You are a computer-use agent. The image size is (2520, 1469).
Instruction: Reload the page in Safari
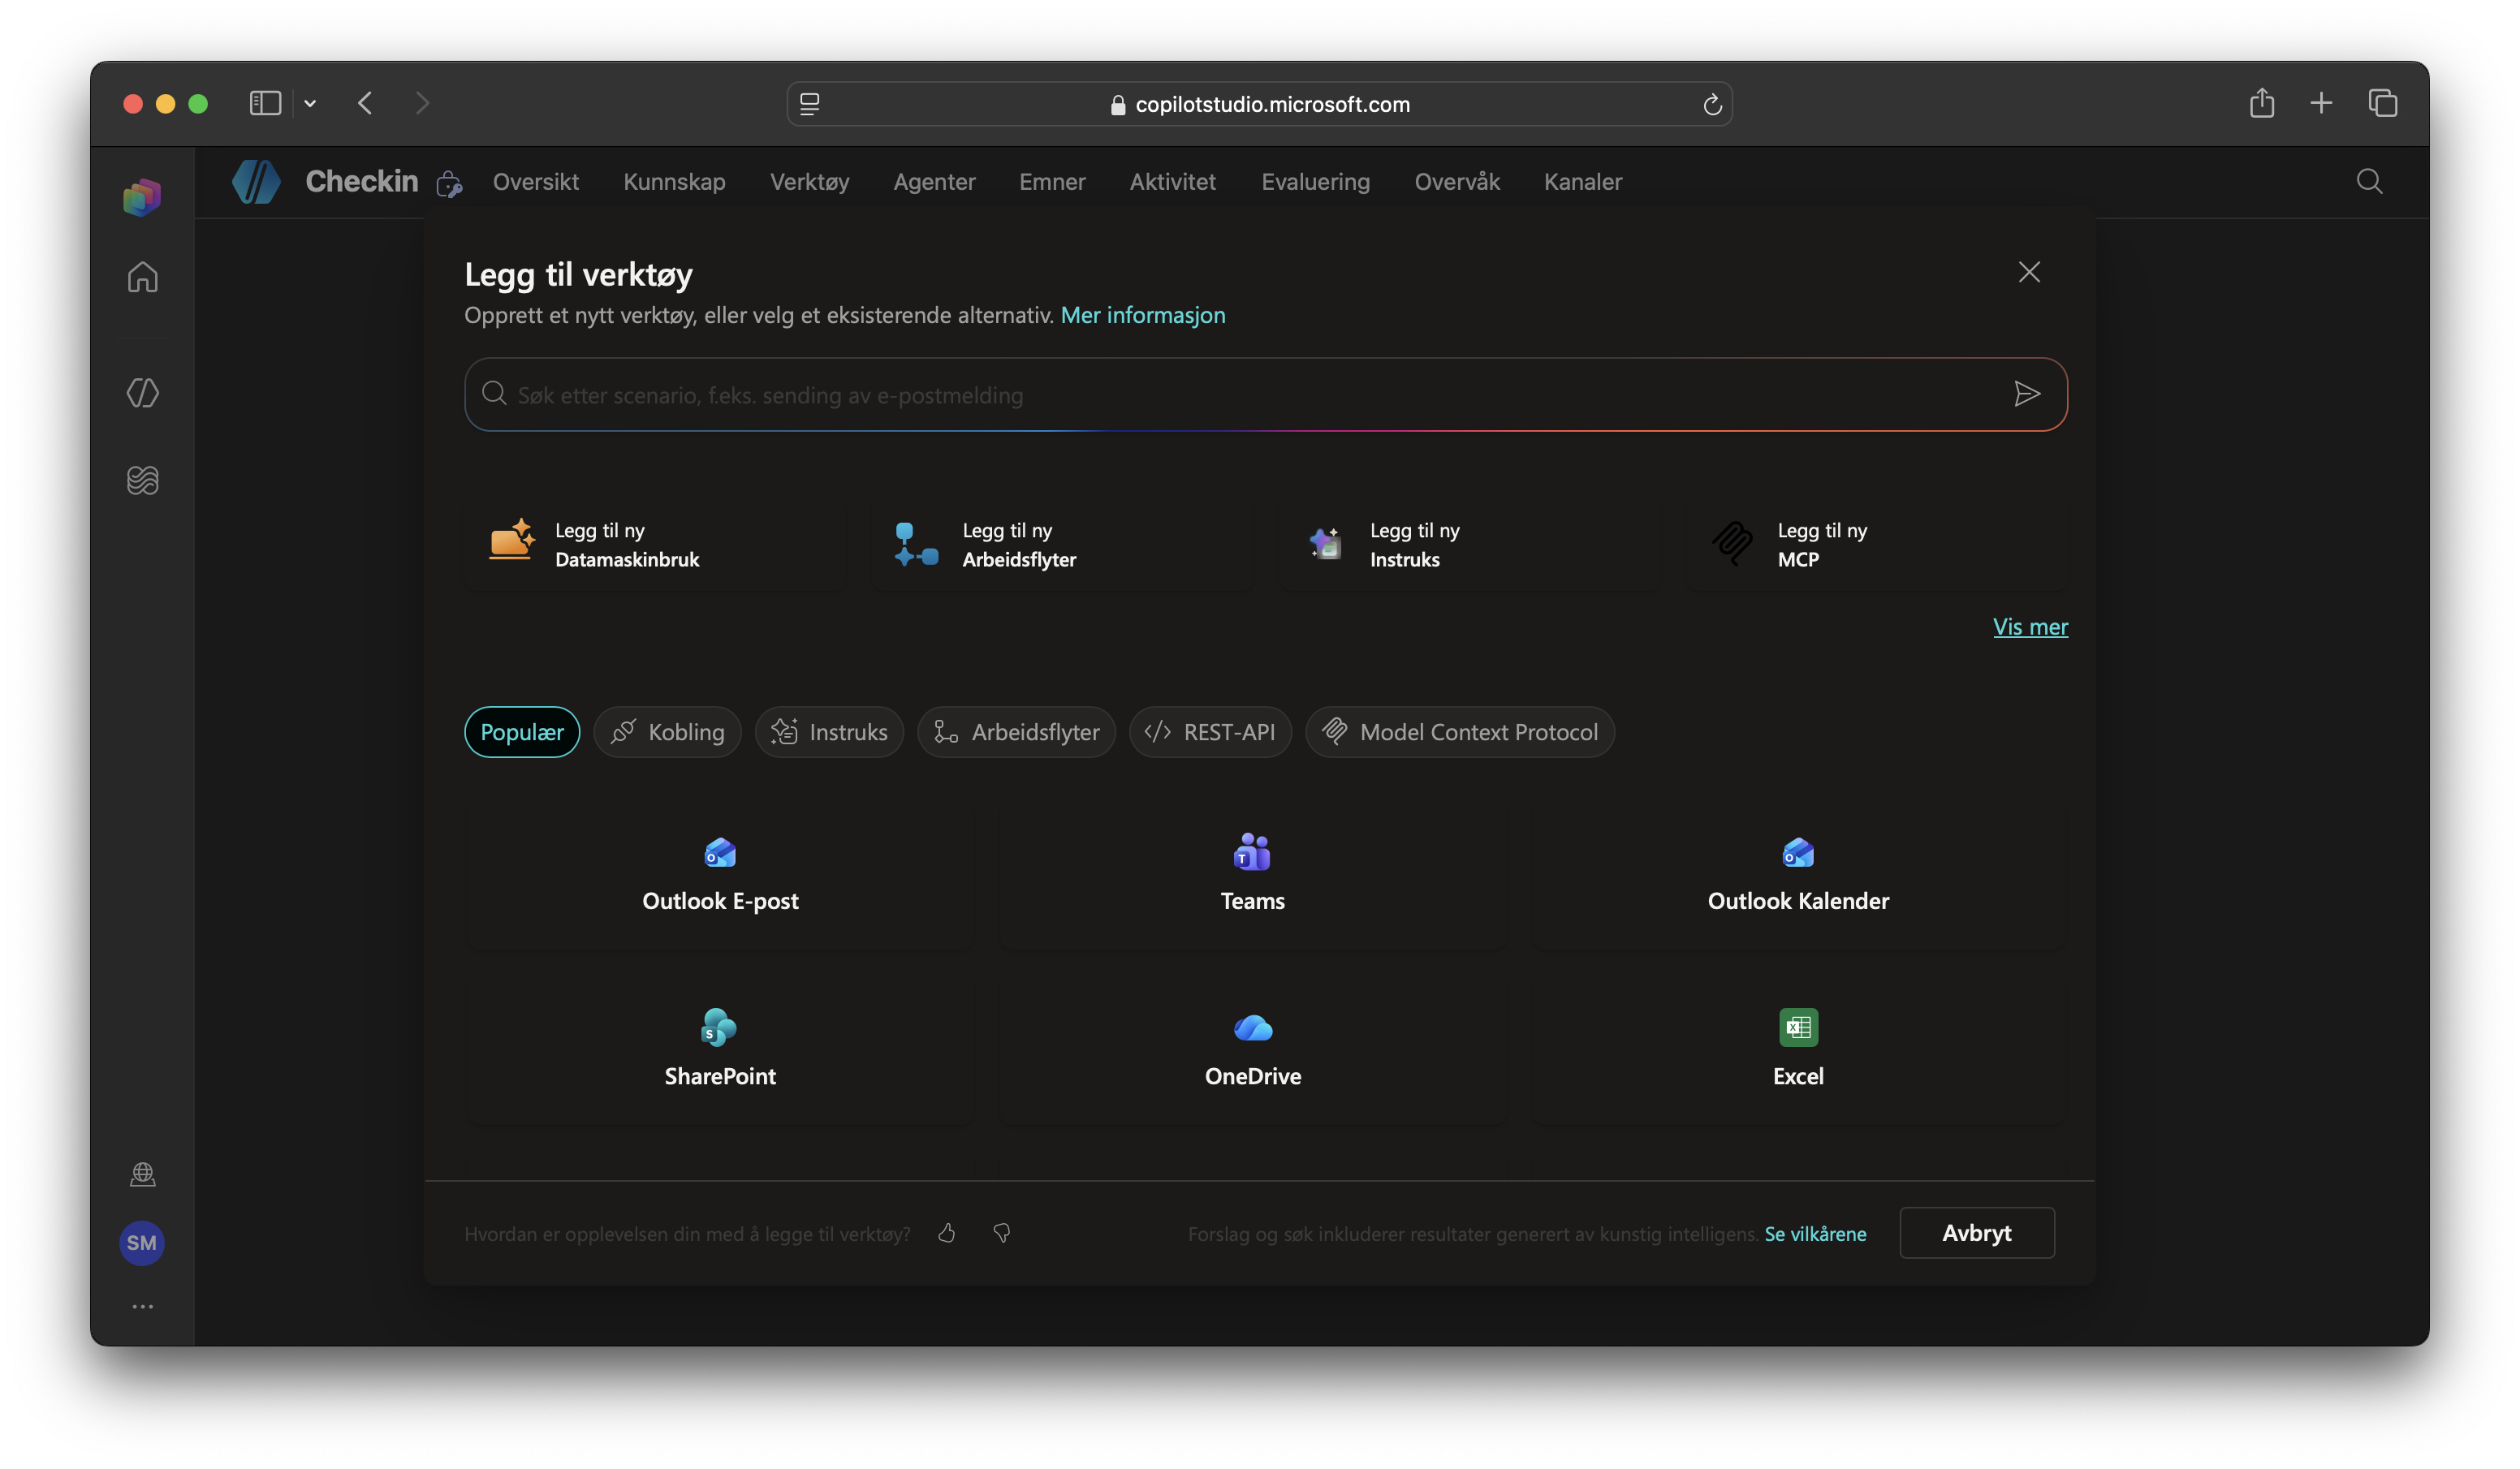pyautogui.click(x=1712, y=104)
